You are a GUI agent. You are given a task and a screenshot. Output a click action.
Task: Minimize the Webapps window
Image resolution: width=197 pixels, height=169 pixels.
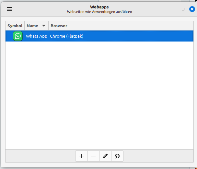coord(174,9)
